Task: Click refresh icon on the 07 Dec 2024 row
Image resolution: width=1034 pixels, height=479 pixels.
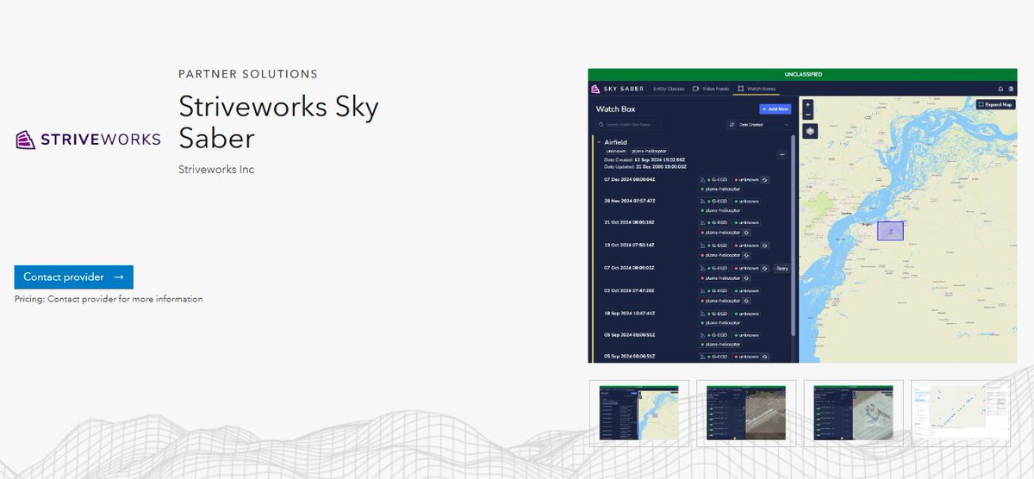Action: 765,179
